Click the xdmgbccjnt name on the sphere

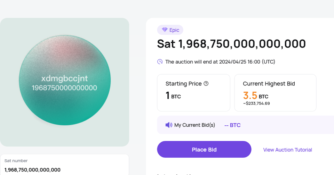64,78
